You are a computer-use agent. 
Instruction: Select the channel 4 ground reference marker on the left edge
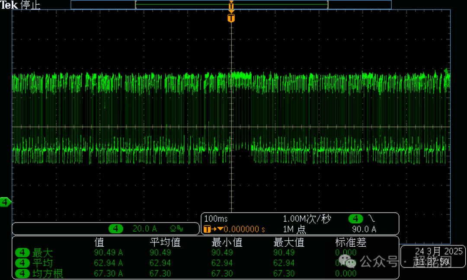click(5, 202)
